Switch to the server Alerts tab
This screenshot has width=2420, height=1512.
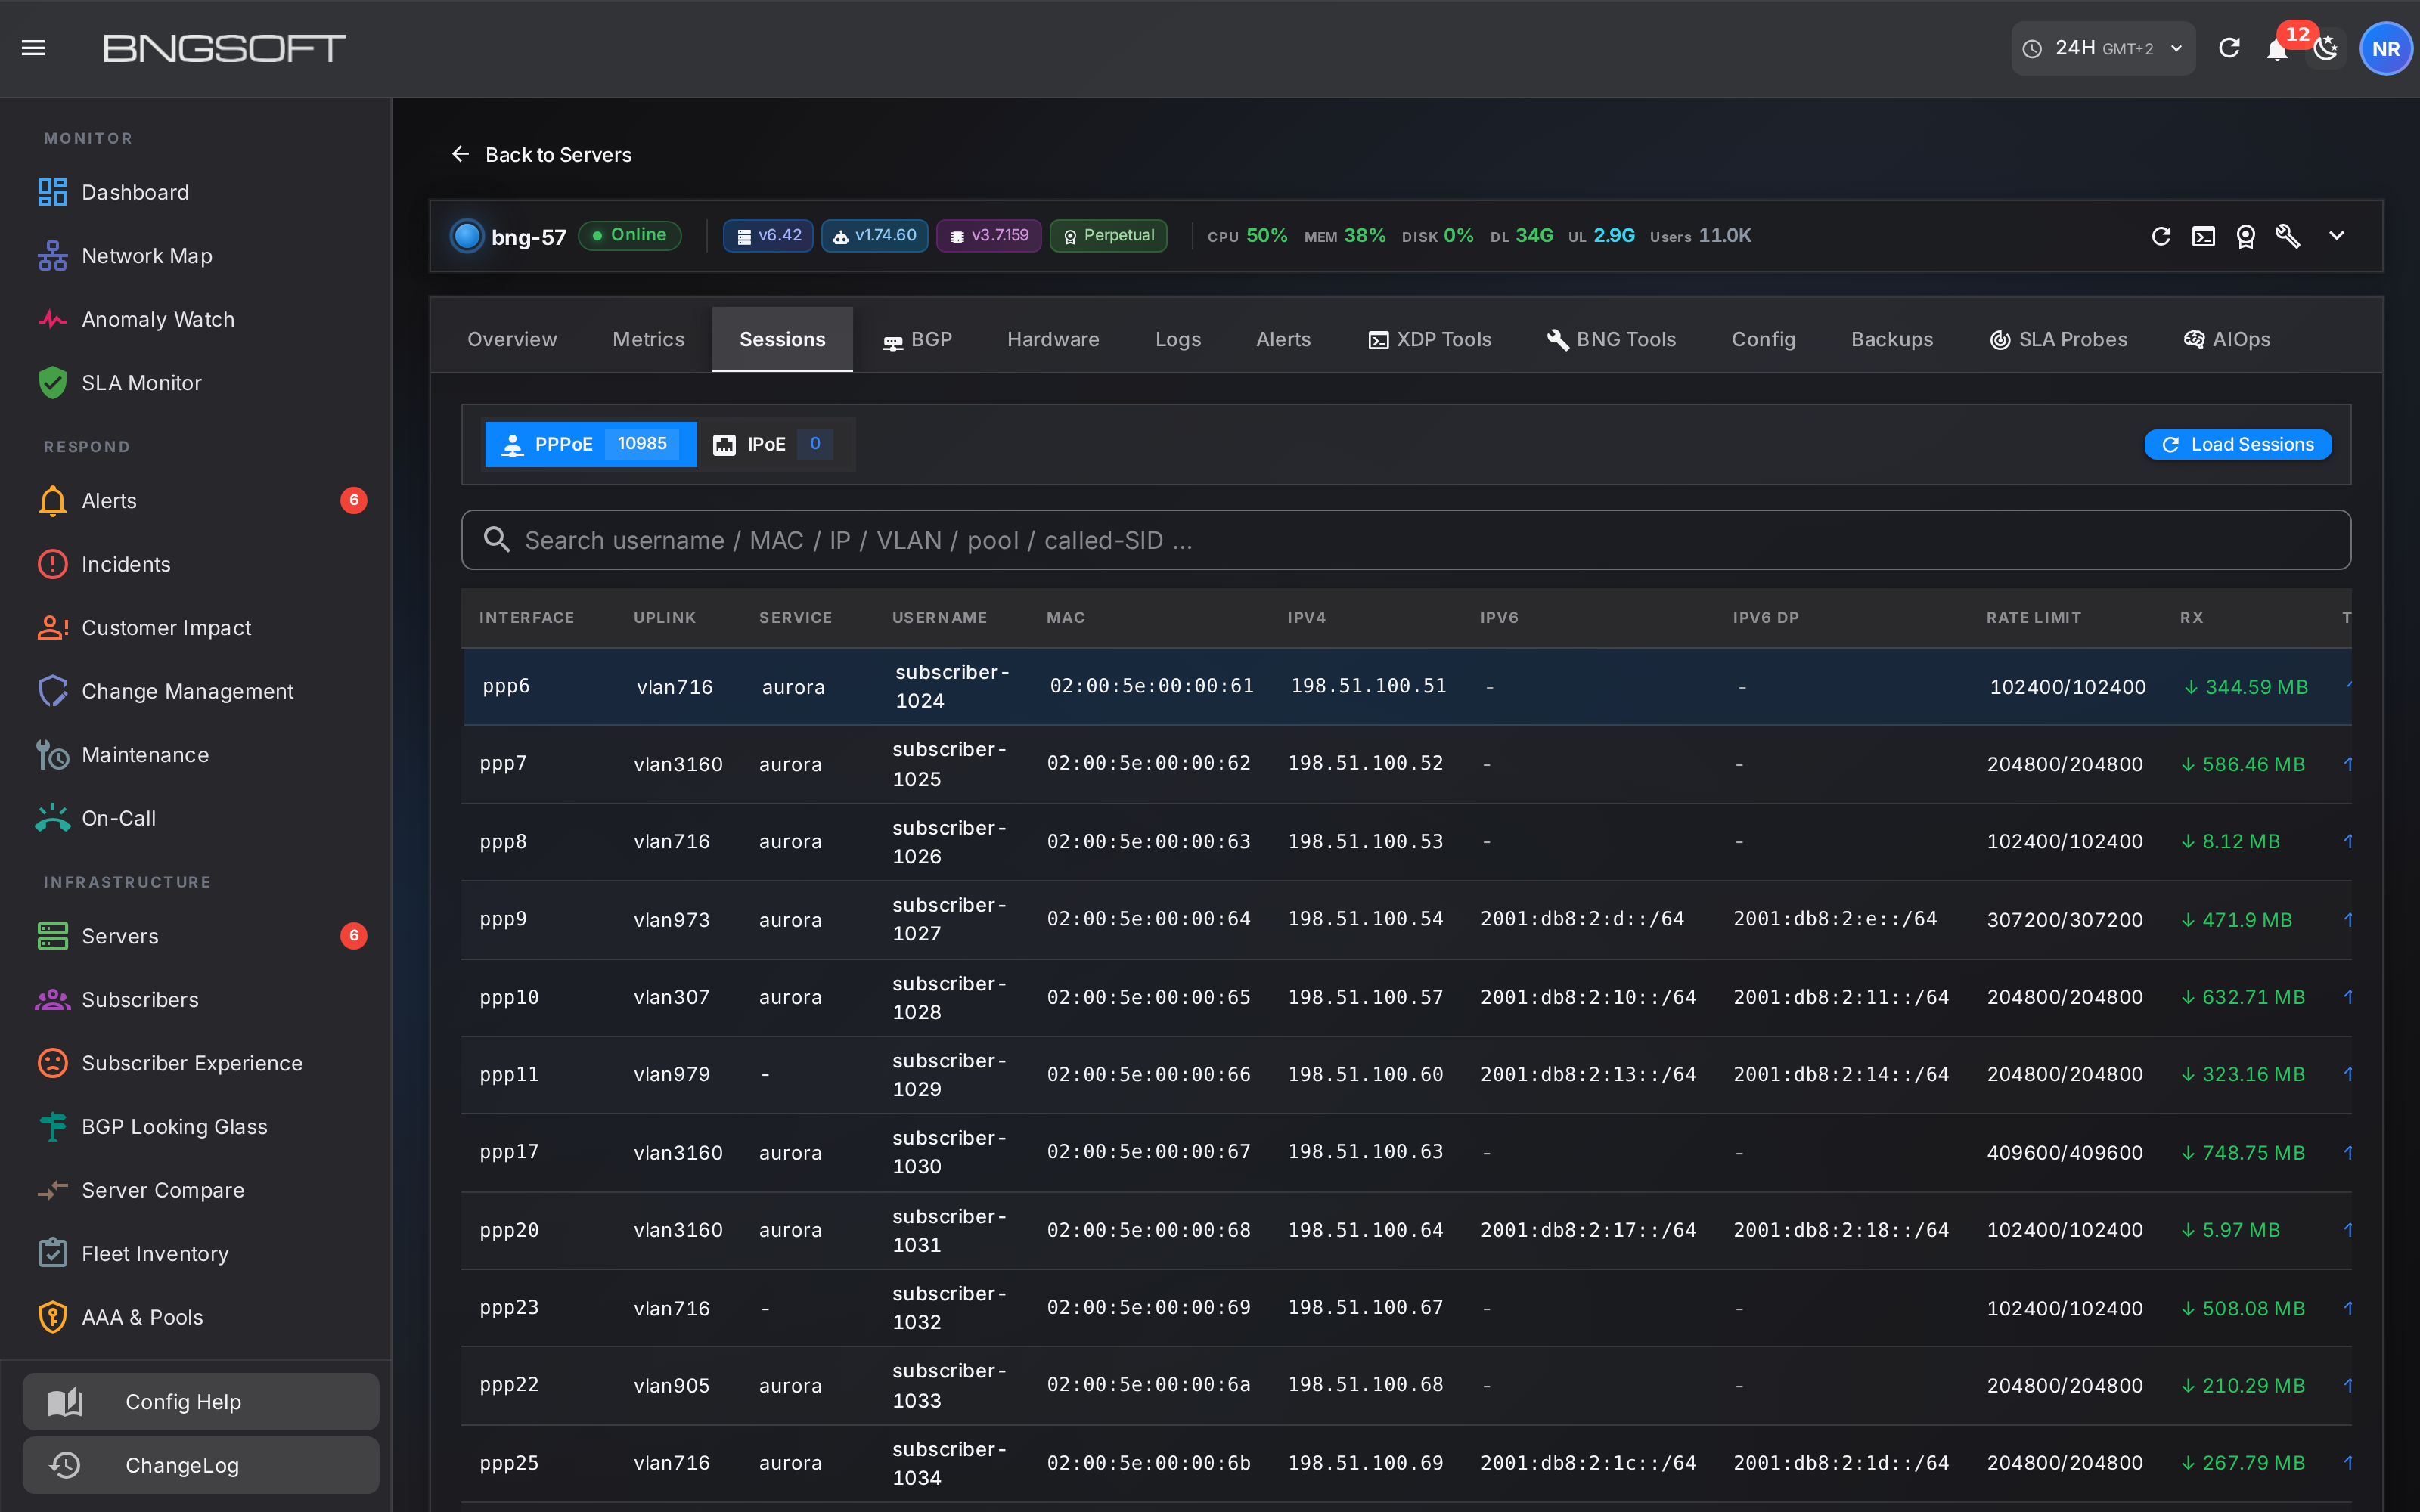click(x=1283, y=339)
